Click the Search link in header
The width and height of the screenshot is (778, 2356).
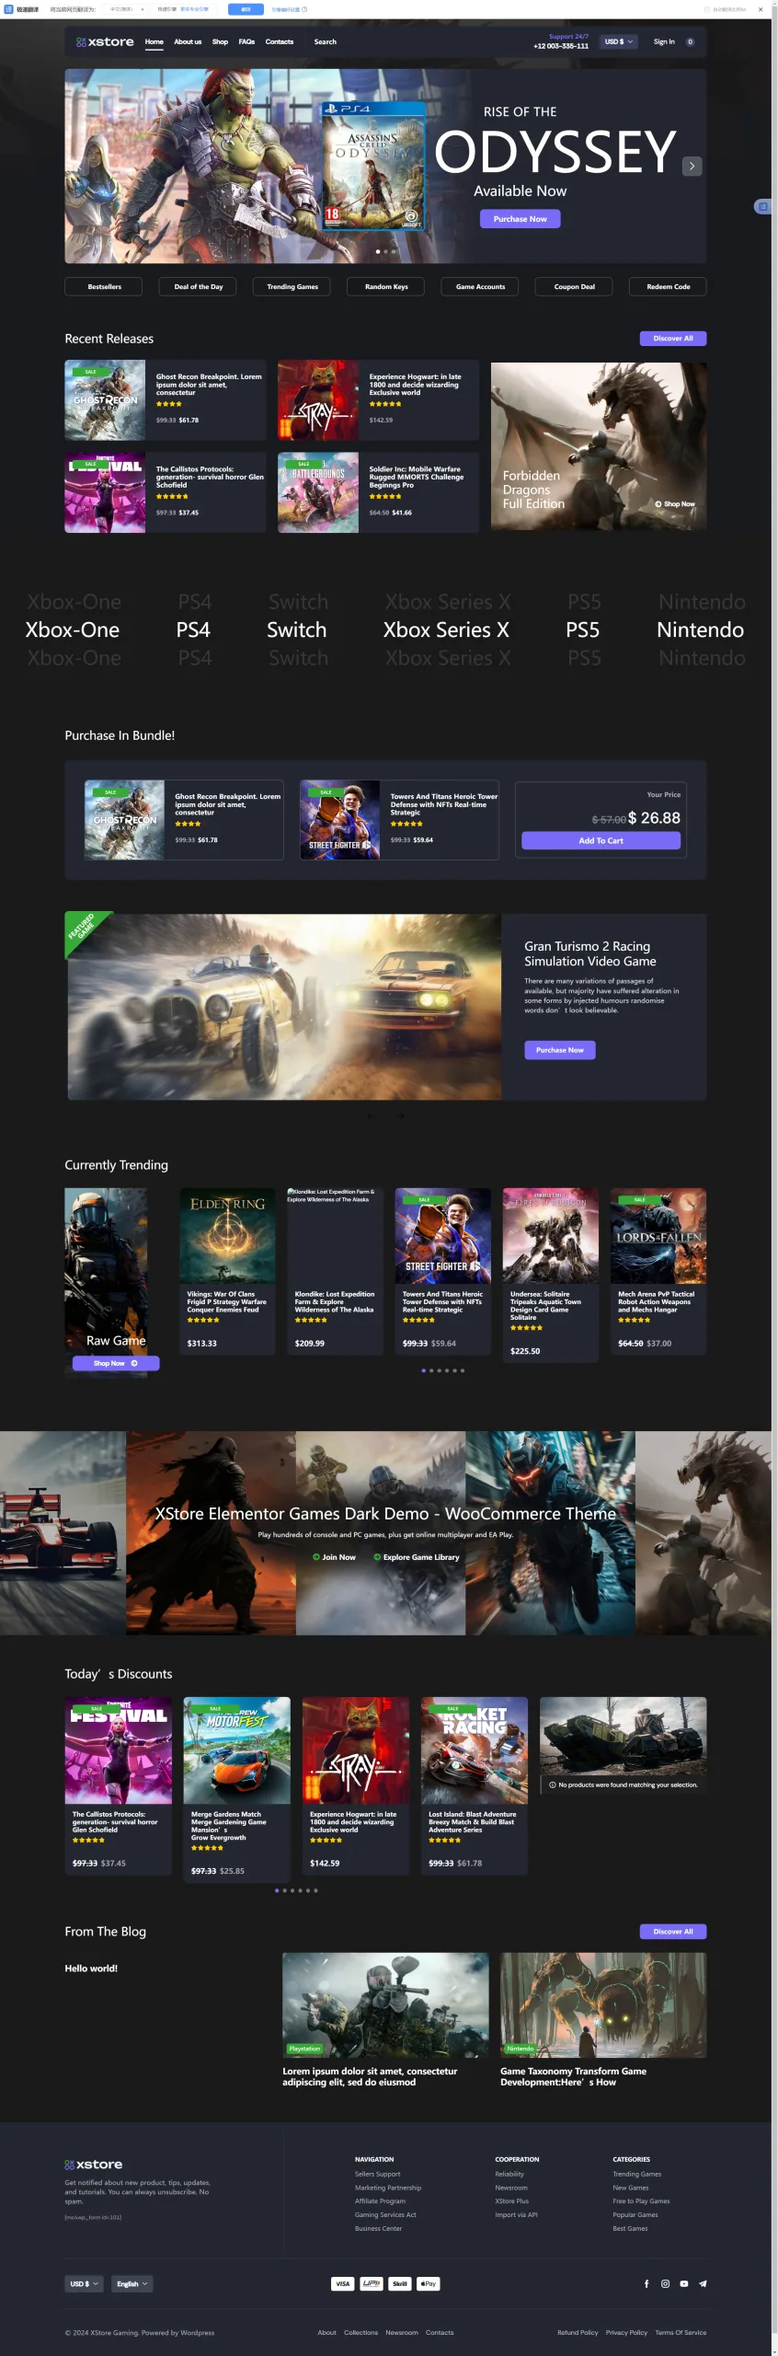coord(325,42)
